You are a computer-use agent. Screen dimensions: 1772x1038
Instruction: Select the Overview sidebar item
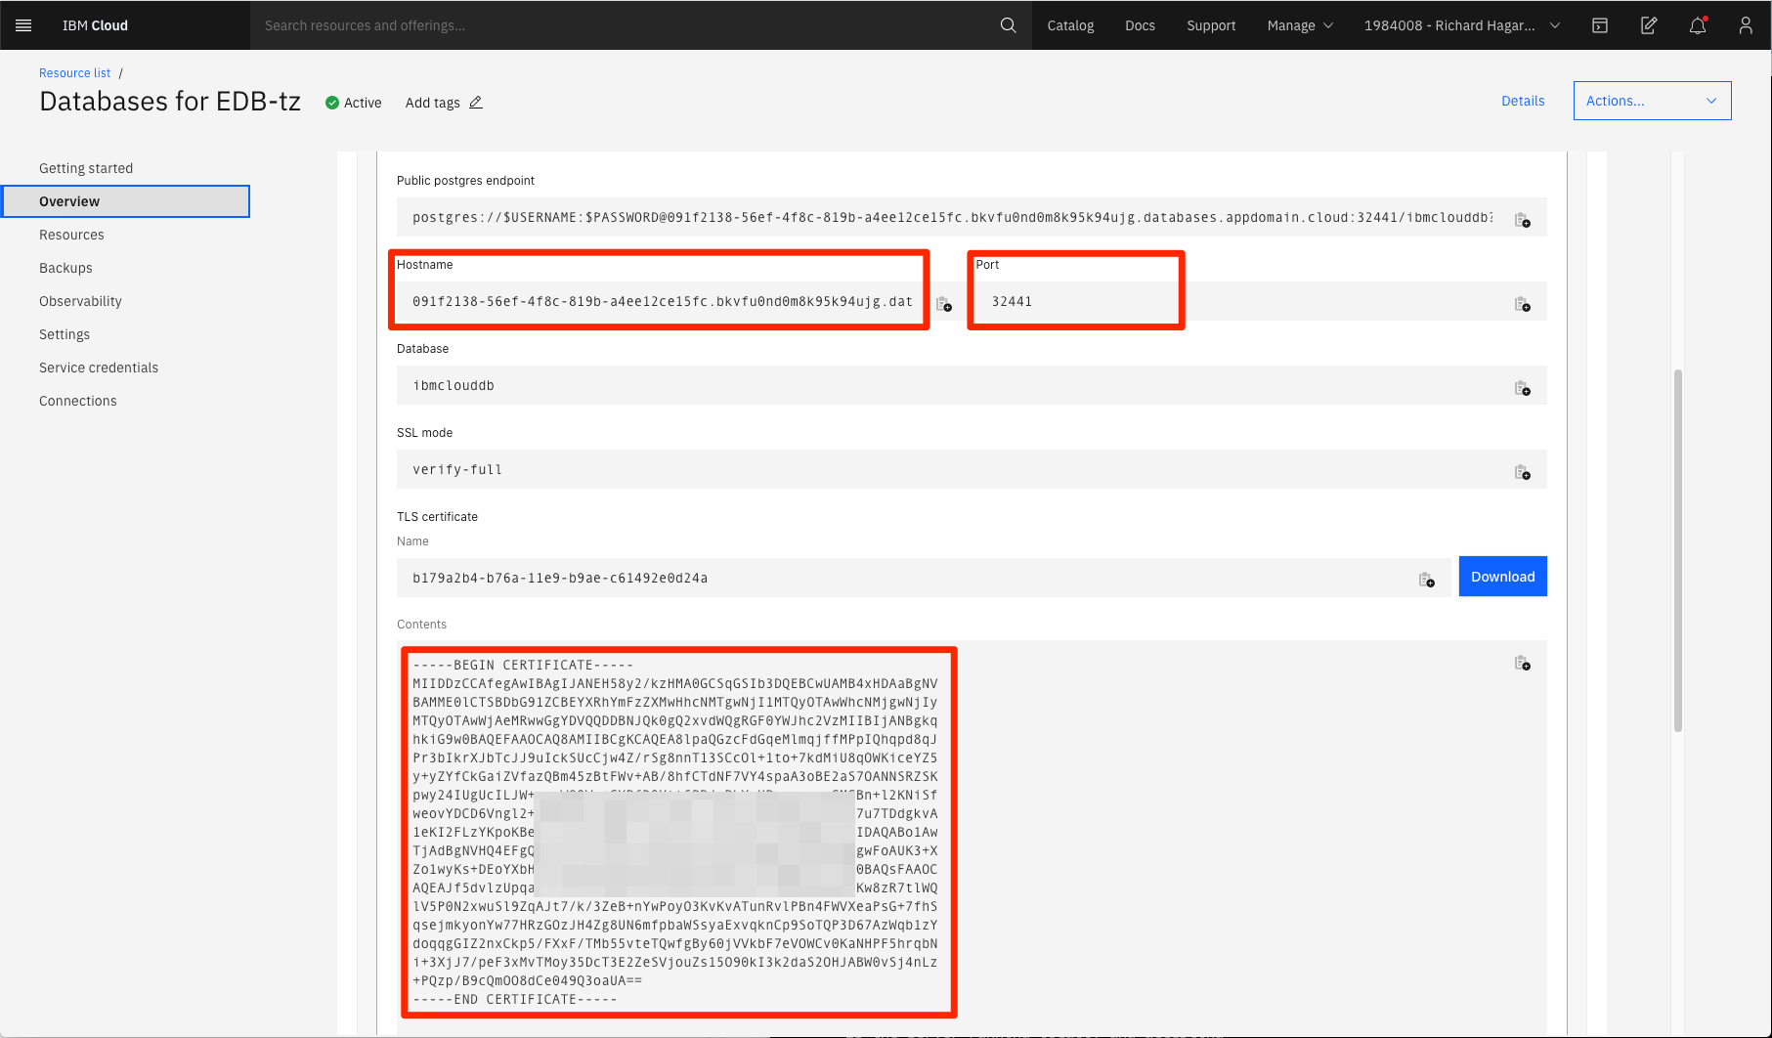click(125, 201)
